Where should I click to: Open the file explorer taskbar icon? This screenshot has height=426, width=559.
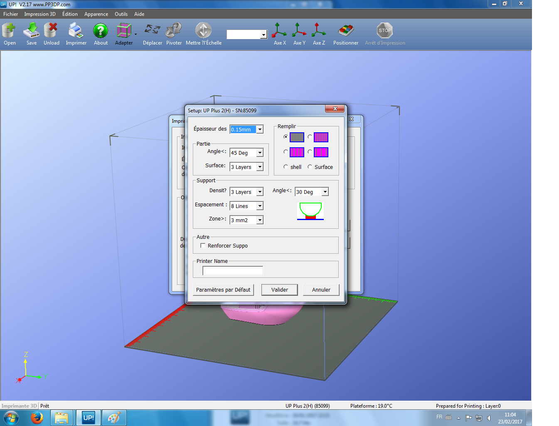62,418
